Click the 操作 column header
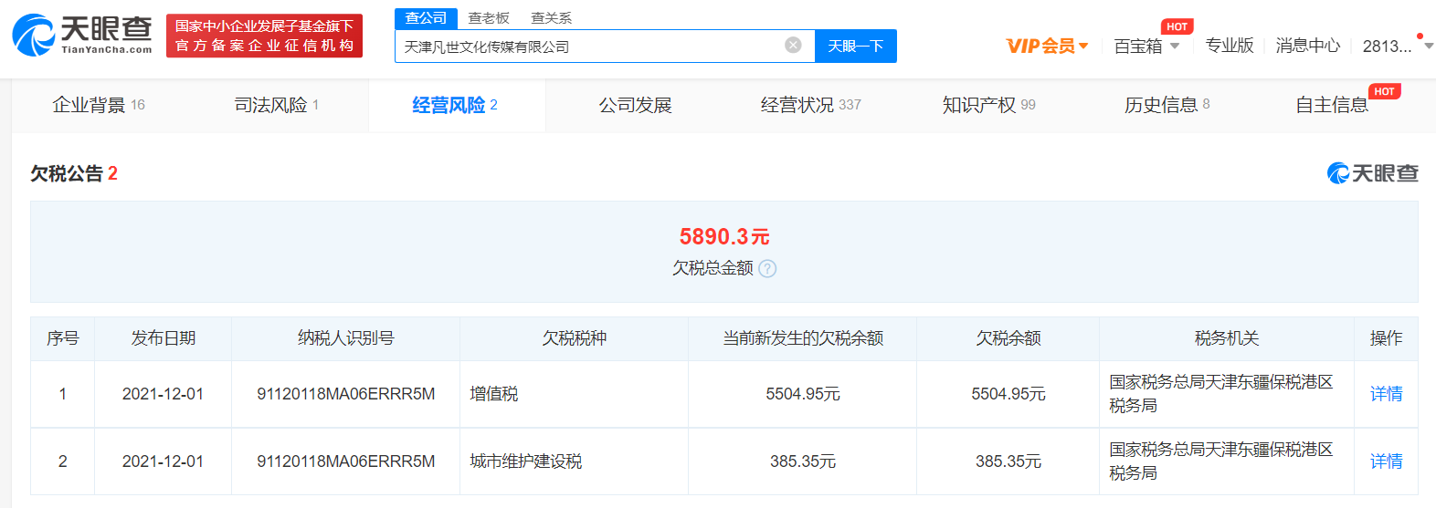 coord(1386,338)
